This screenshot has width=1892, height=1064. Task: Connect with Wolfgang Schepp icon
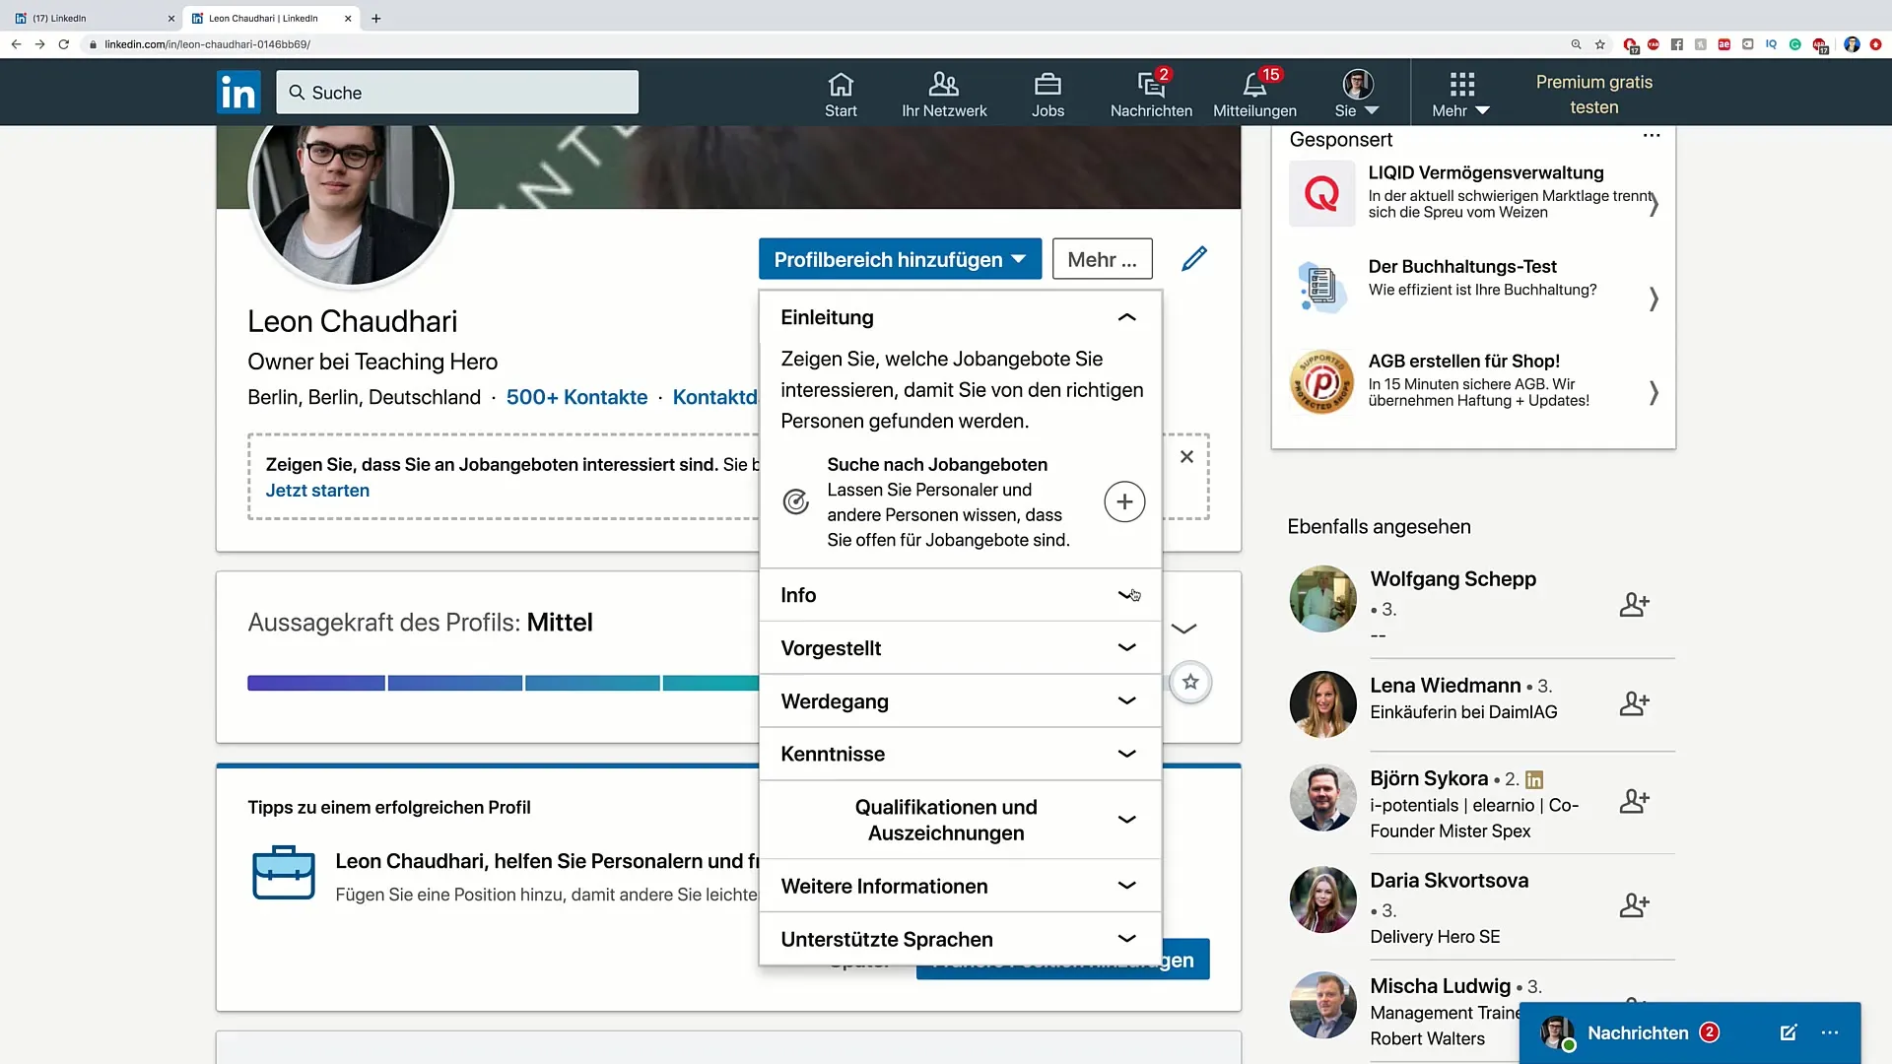coord(1634,604)
